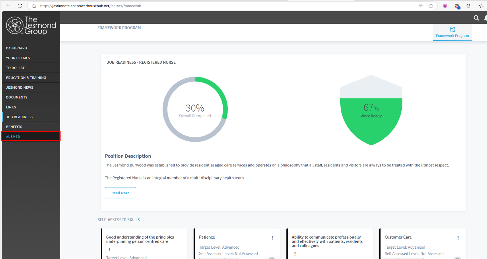Click Patience card Target Level: Advanced text
487x259 pixels.
pyautogui.click(x=219, y=247)
